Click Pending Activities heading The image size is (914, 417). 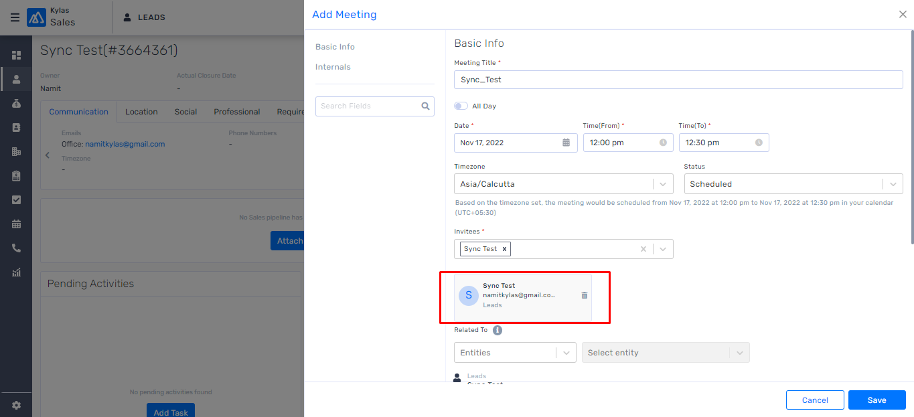click(90, 284)
